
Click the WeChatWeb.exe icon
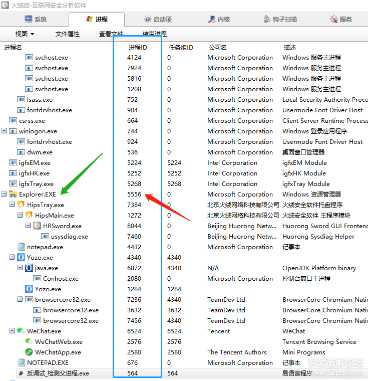point(29,341)
